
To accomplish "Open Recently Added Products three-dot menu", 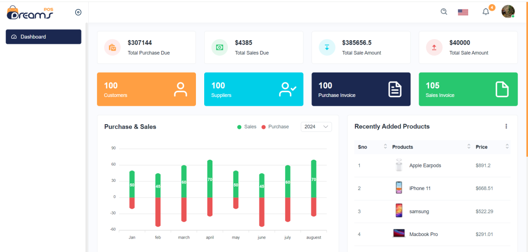I will click(506, 126).
